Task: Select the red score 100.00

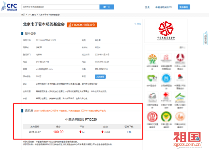Action: [x=58, y=132]
